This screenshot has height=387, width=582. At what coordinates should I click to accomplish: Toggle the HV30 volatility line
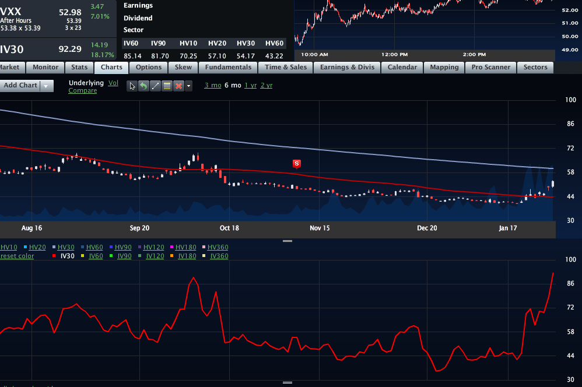click(66, 247)
